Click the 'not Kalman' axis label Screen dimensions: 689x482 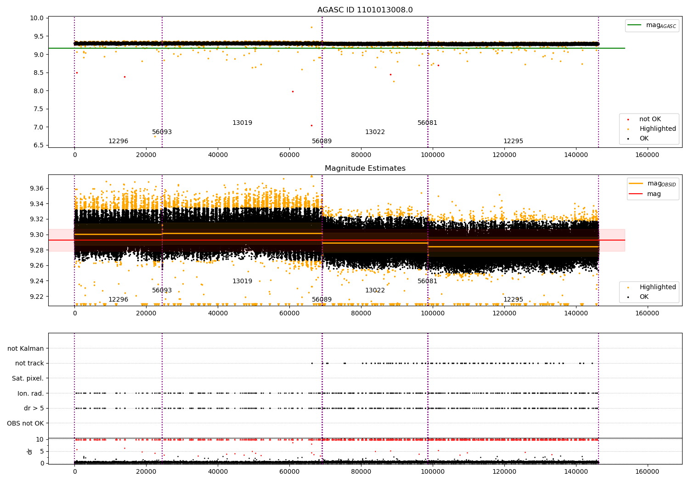pyautogui.click(x=26, y=349)
